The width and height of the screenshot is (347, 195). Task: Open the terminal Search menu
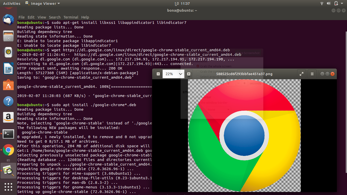coord(55,17)
